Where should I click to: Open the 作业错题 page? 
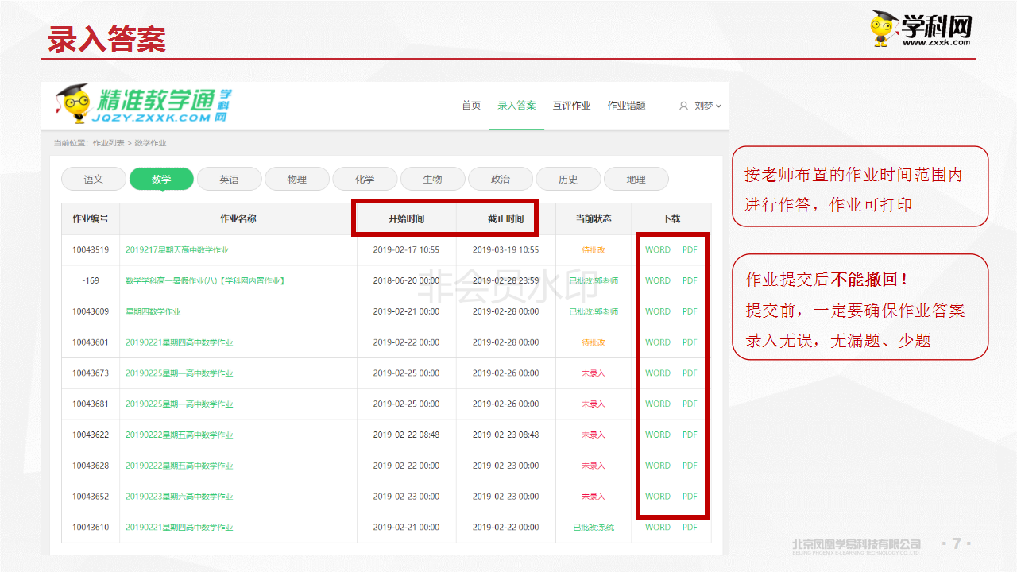coord(626,104)
